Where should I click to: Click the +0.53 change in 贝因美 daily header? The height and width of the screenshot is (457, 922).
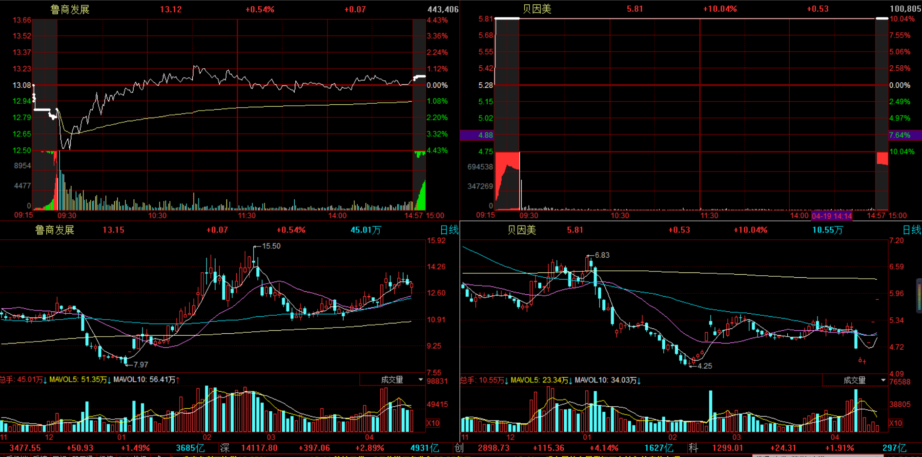point(679,230)
